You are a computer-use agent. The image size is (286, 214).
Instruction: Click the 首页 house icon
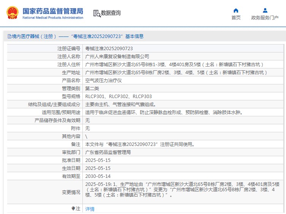pos(236,10)
